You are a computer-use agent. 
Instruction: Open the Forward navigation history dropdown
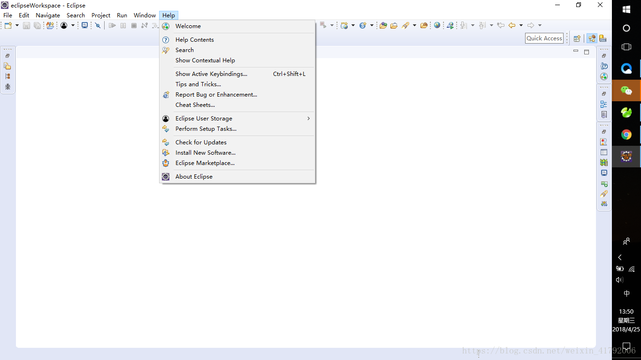(x=540, y=25)
